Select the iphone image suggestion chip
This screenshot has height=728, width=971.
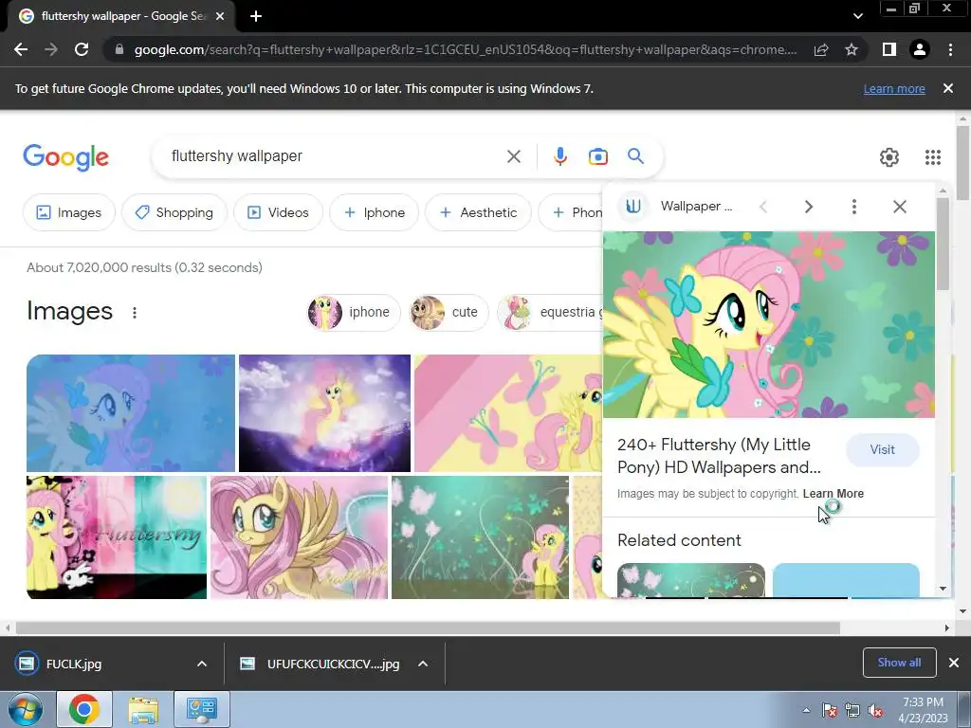[354, 313]
